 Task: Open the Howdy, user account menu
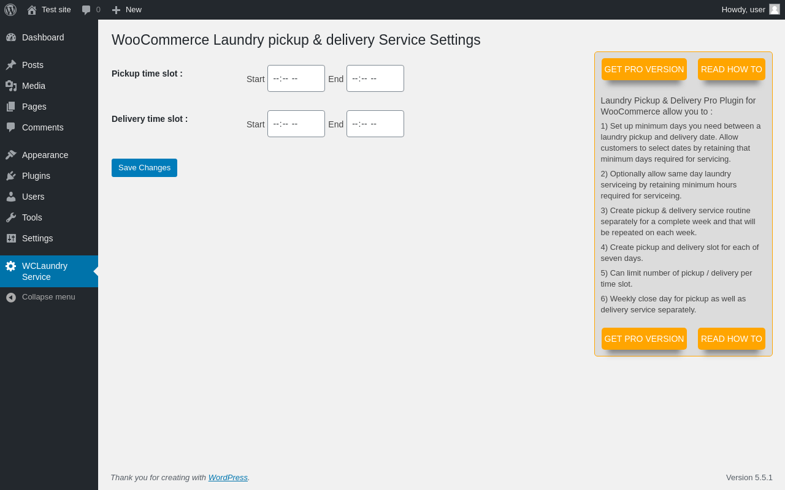pos(750,10)
